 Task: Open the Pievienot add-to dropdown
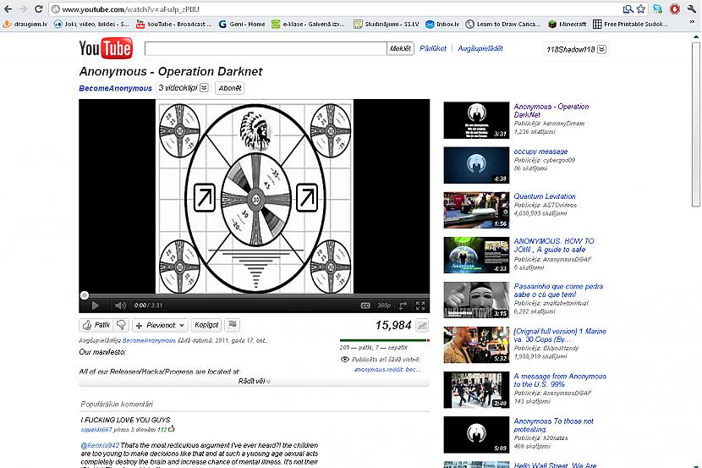pos(160,325)
